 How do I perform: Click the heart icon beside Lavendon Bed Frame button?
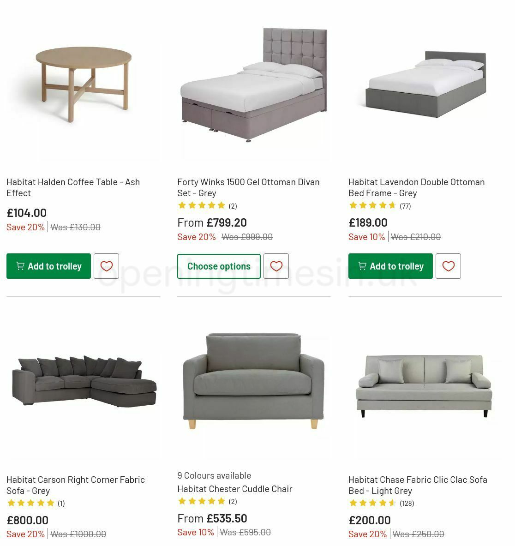click(448, 266)
